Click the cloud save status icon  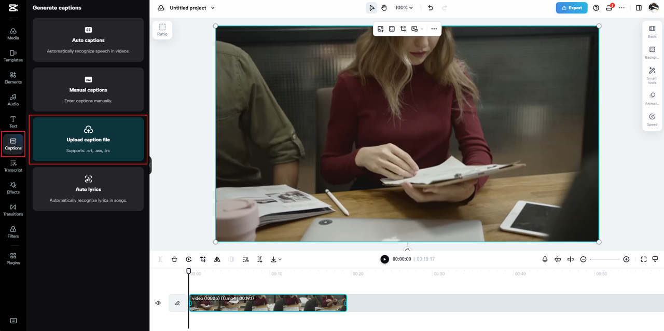click(161, 8)
